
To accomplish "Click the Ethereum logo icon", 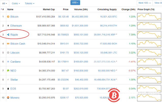I will [x=8, y=26].
